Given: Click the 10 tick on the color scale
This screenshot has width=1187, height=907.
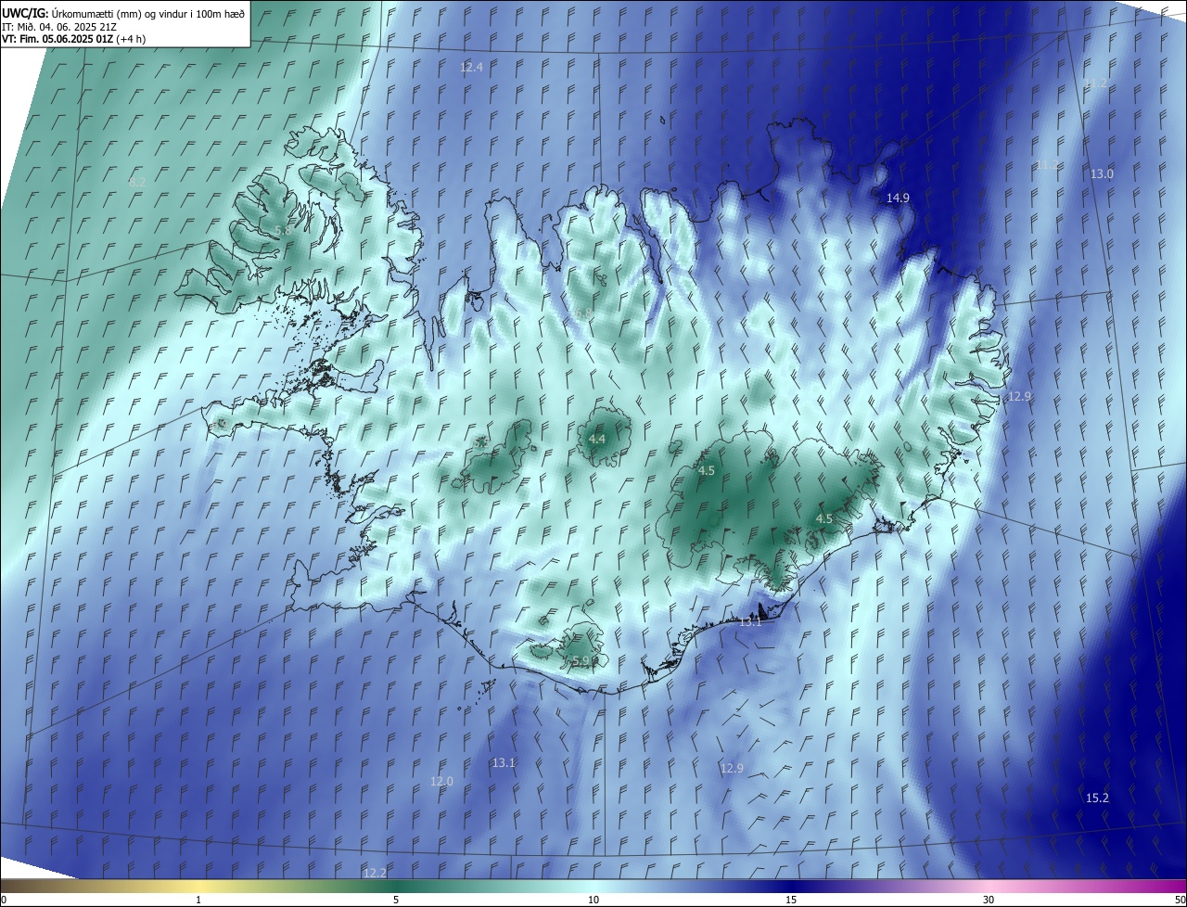Looking at the screenshot, I should (593, 900).
